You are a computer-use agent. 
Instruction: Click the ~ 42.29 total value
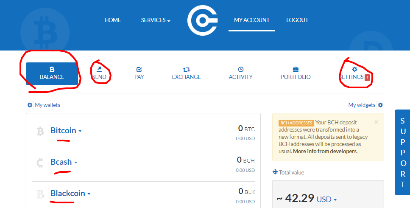pyautogui.click(x=295, y=198)
